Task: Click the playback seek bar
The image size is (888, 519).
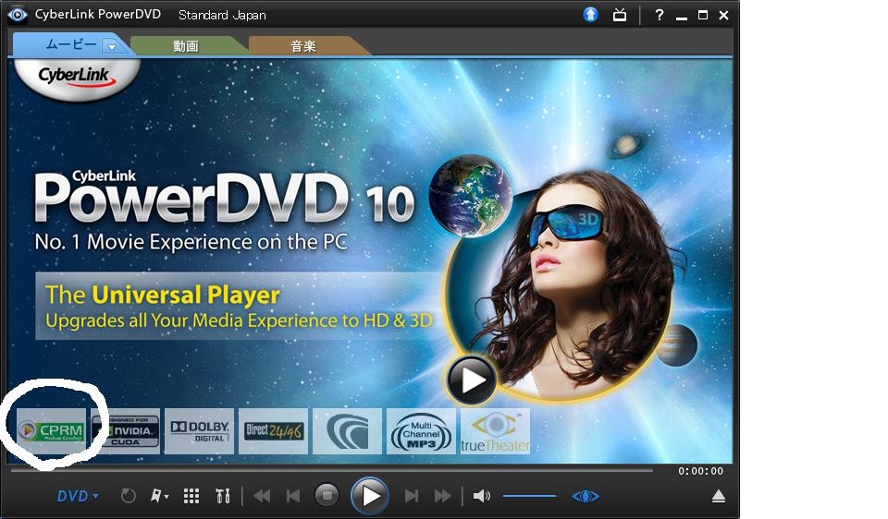Action: [x=332, y=470]
